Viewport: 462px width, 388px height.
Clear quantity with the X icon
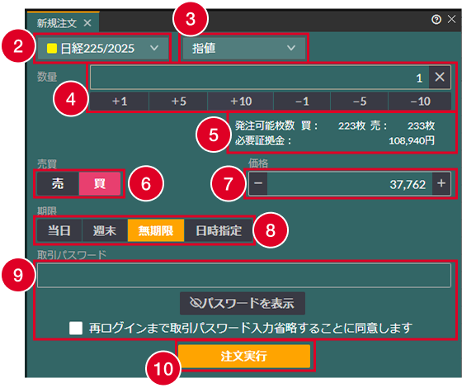(x=440, y=78)
